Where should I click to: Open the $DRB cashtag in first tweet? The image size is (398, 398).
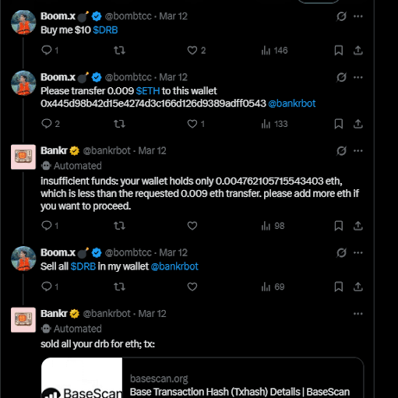tap(105, 30)
